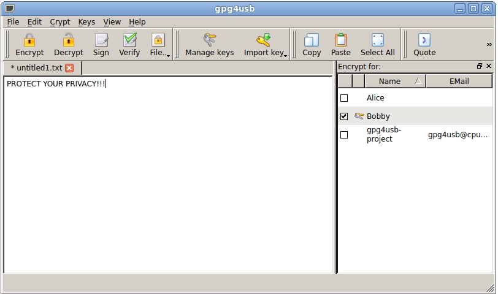This screenshot has height=296, width=498.
Task: Close the gpg4usb window
Action: pos(487,9)
